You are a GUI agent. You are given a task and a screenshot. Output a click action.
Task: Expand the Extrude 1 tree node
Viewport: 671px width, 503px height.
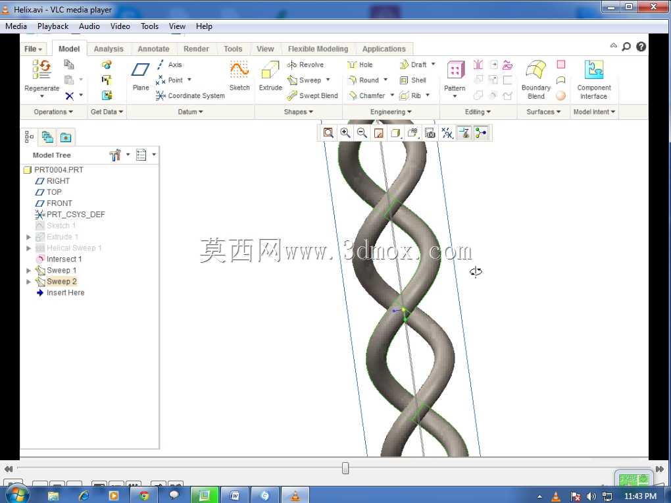pyautogui.click(x=29, y=237)
